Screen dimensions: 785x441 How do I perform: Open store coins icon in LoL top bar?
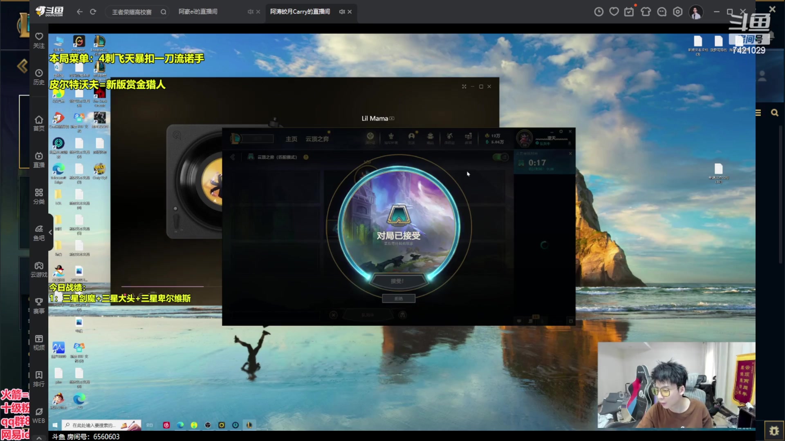tap(469, 138)
